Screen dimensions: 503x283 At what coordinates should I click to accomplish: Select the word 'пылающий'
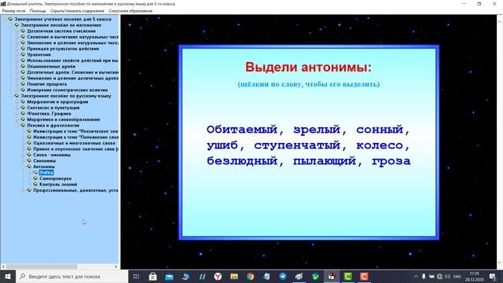click(x=325, y=161)
